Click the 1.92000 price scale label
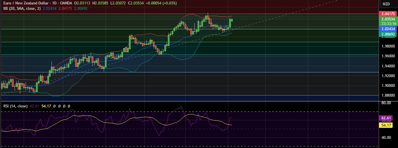This screenshot has height=148, width=398. tap(388, 76)
